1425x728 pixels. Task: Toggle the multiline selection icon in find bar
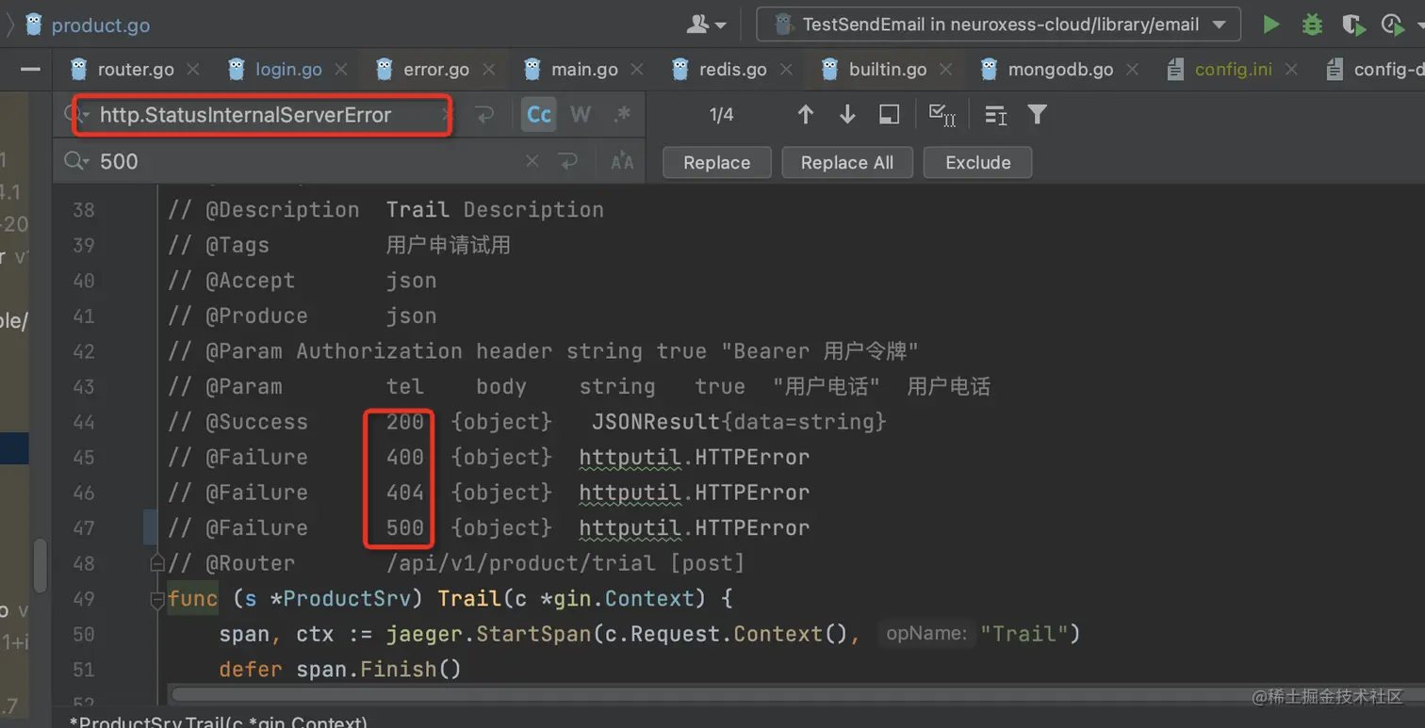[995, 115]
